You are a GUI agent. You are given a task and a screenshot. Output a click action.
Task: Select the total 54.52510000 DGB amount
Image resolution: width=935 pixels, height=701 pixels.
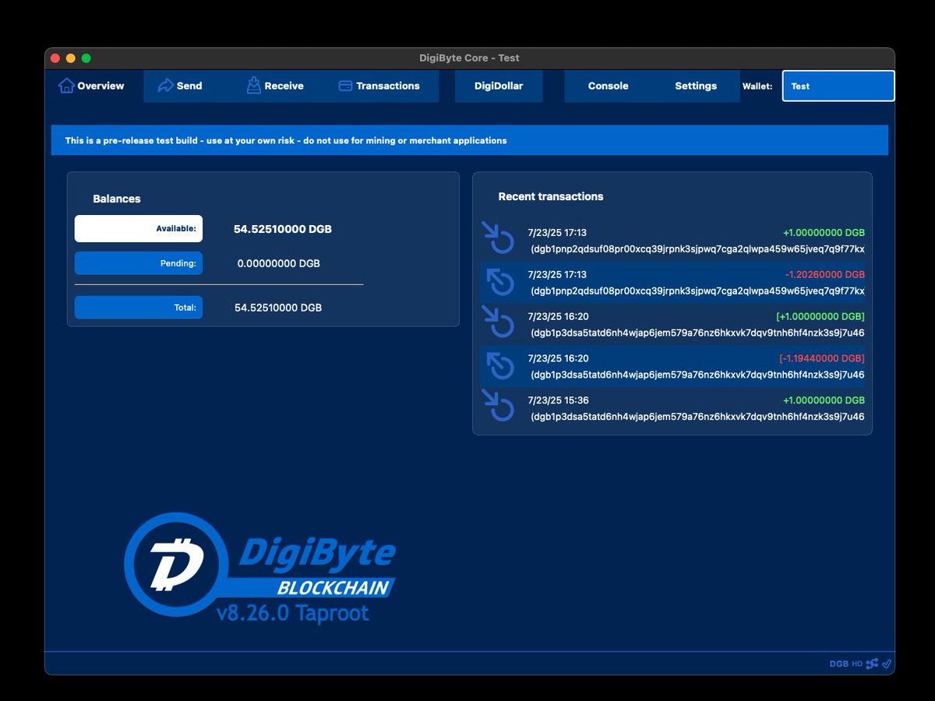pos(278,308)
